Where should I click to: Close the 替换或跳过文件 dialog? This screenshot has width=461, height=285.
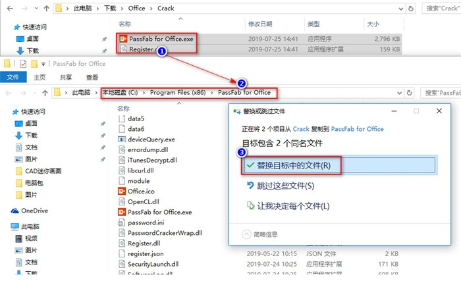[x=439, y=111]
